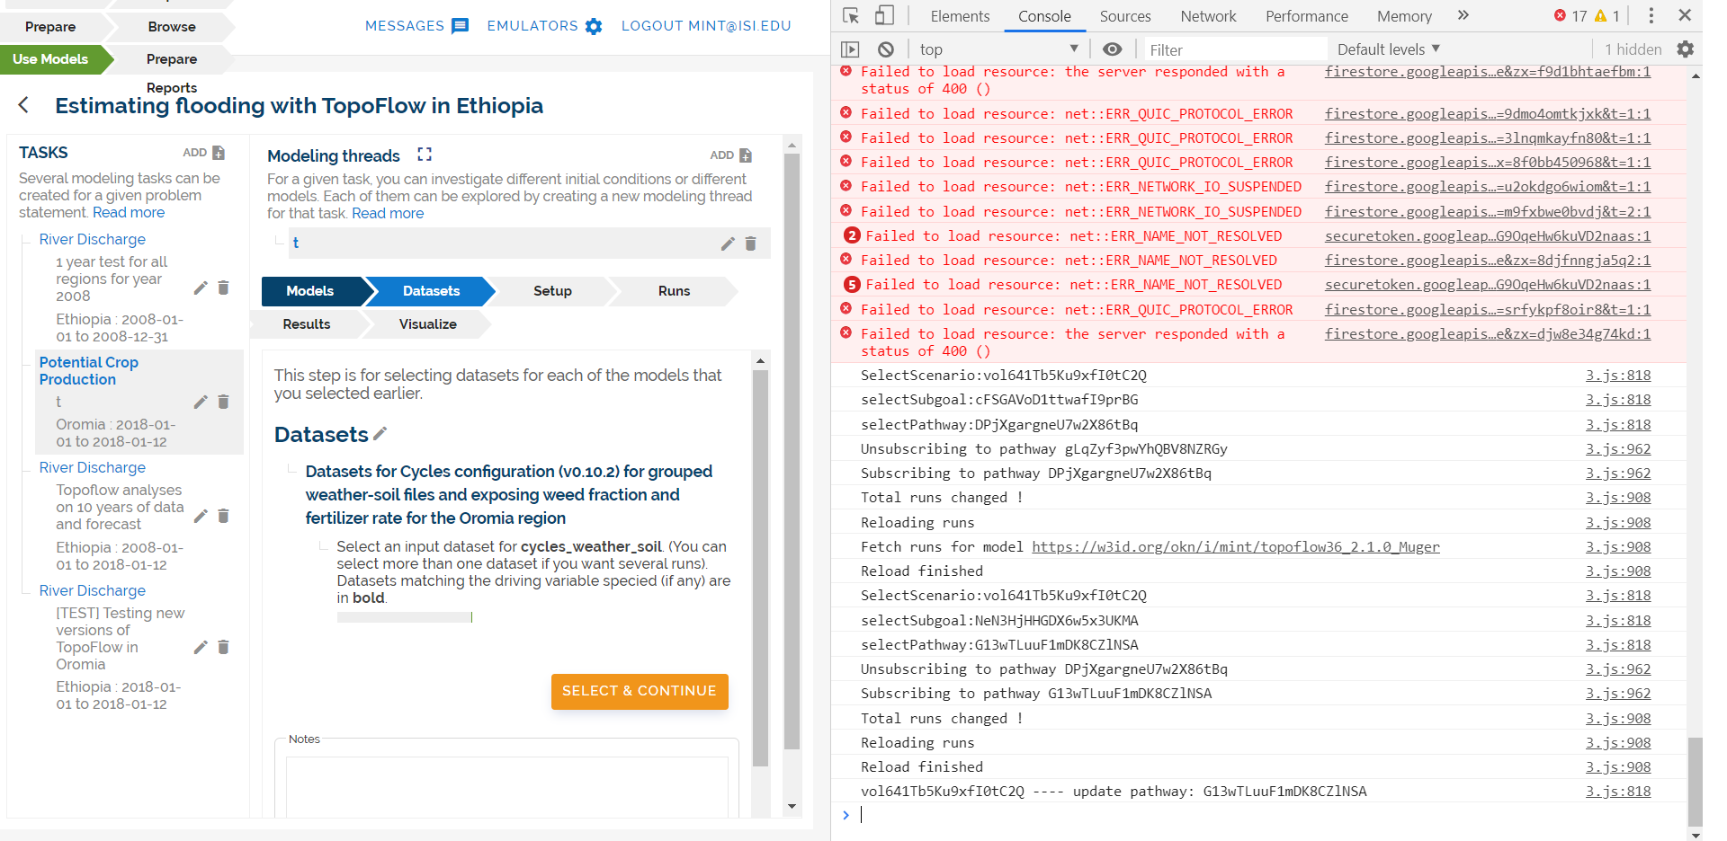Toggle the device toolbar in DevTools
This screenshot has height=841, width=1727.
tap(883, 15)
